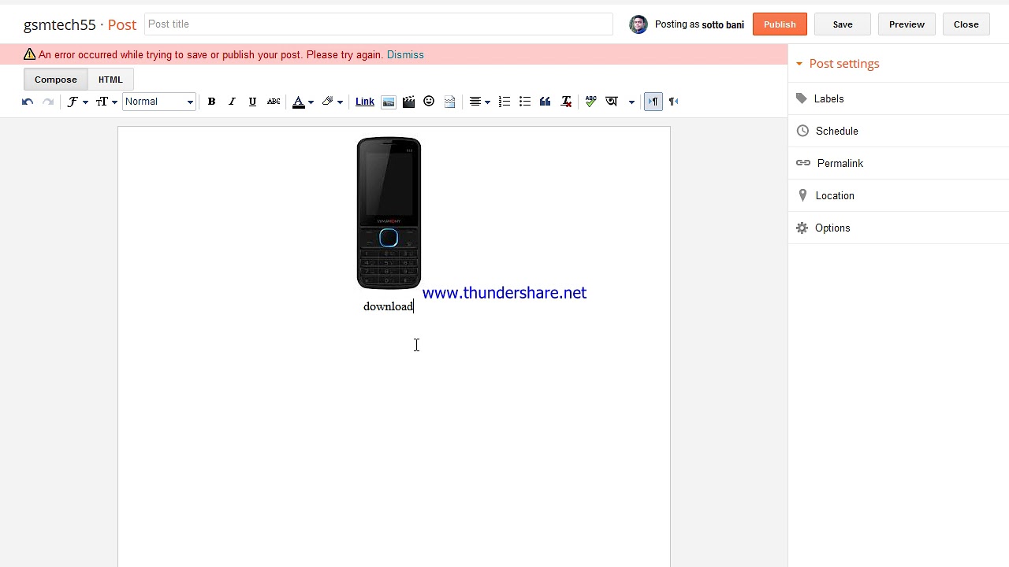Click the gsmtech55 blog name
The height and width of the screenshot is (567, 1009).
point(60,25)
